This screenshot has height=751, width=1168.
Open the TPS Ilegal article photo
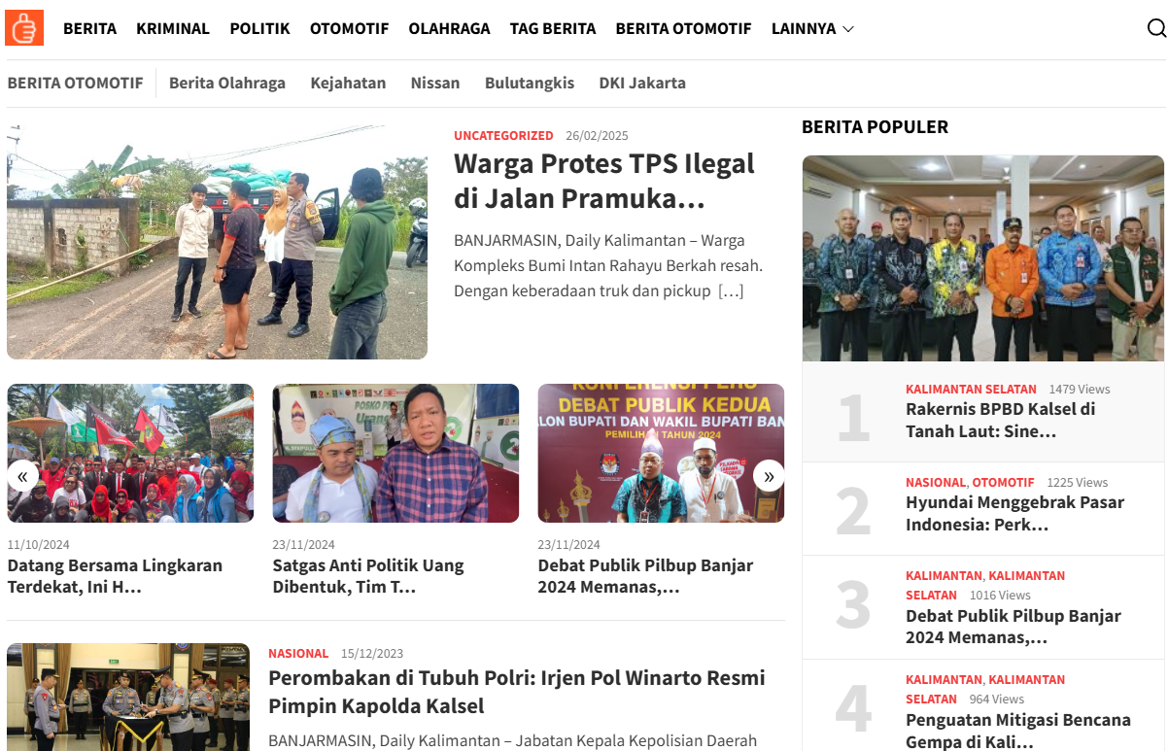(217, 242)
